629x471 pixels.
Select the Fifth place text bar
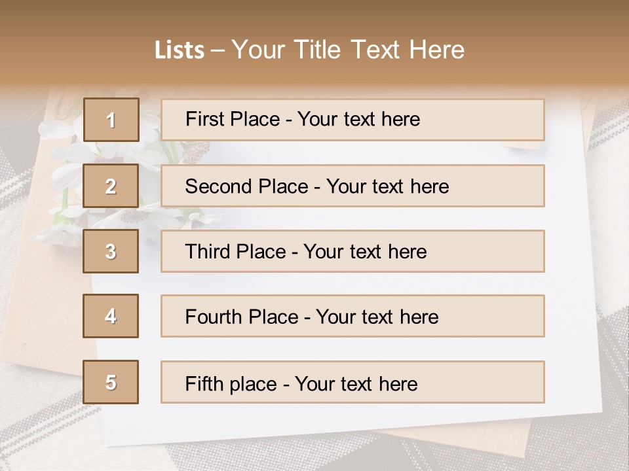click(x=353, y=382)
